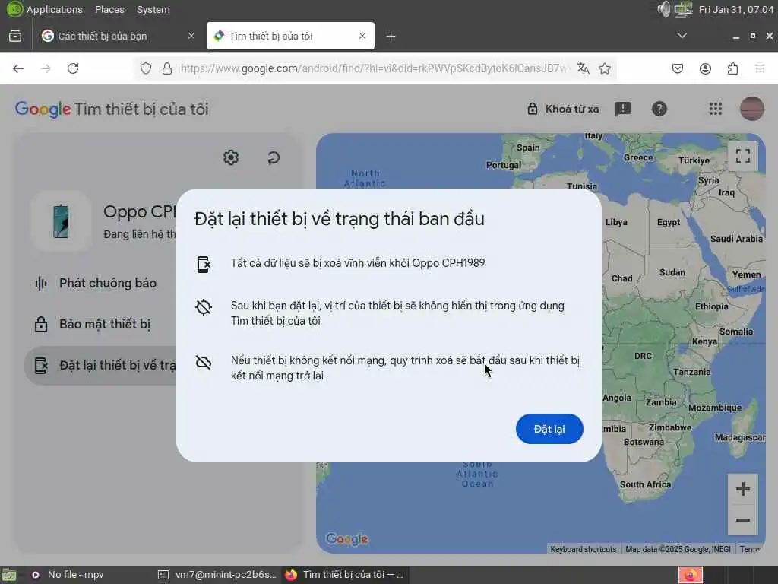Go back in browser history
This screenshot has height=584, width=778.
coord(18,68)
